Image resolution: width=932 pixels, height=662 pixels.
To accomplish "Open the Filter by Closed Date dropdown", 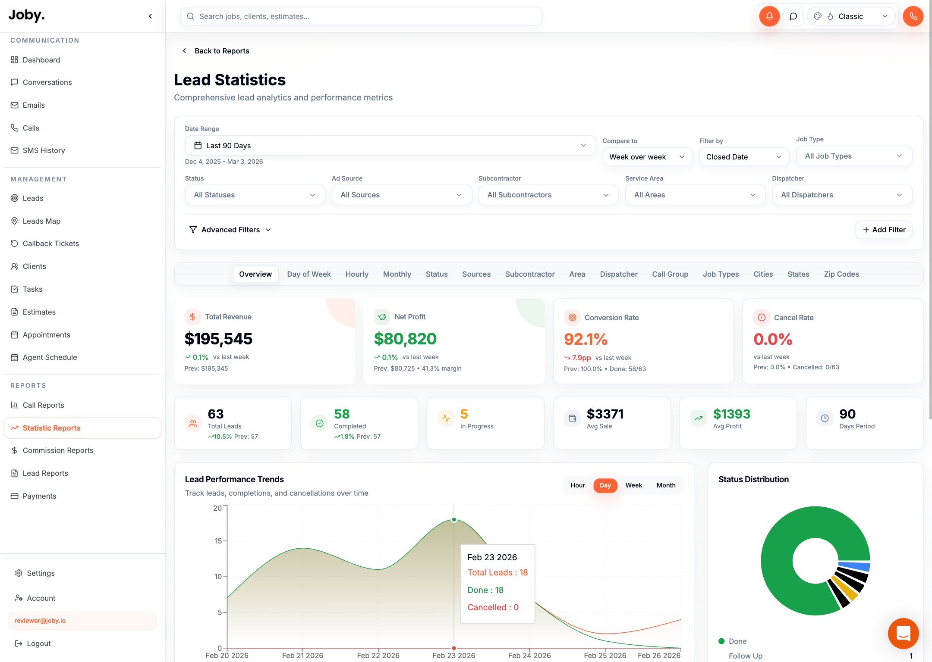I will [x=744, y=157].
